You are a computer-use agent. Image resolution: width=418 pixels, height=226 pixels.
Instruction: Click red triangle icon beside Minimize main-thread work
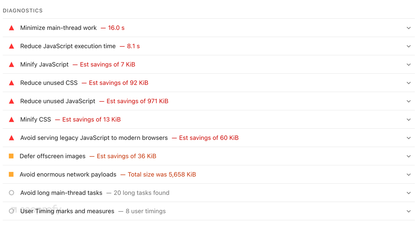11,28
